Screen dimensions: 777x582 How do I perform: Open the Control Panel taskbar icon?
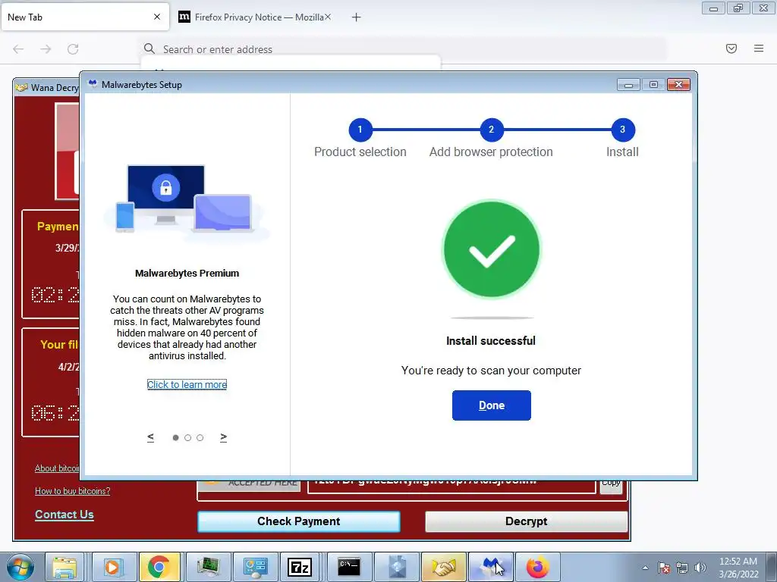coord(255,567)
